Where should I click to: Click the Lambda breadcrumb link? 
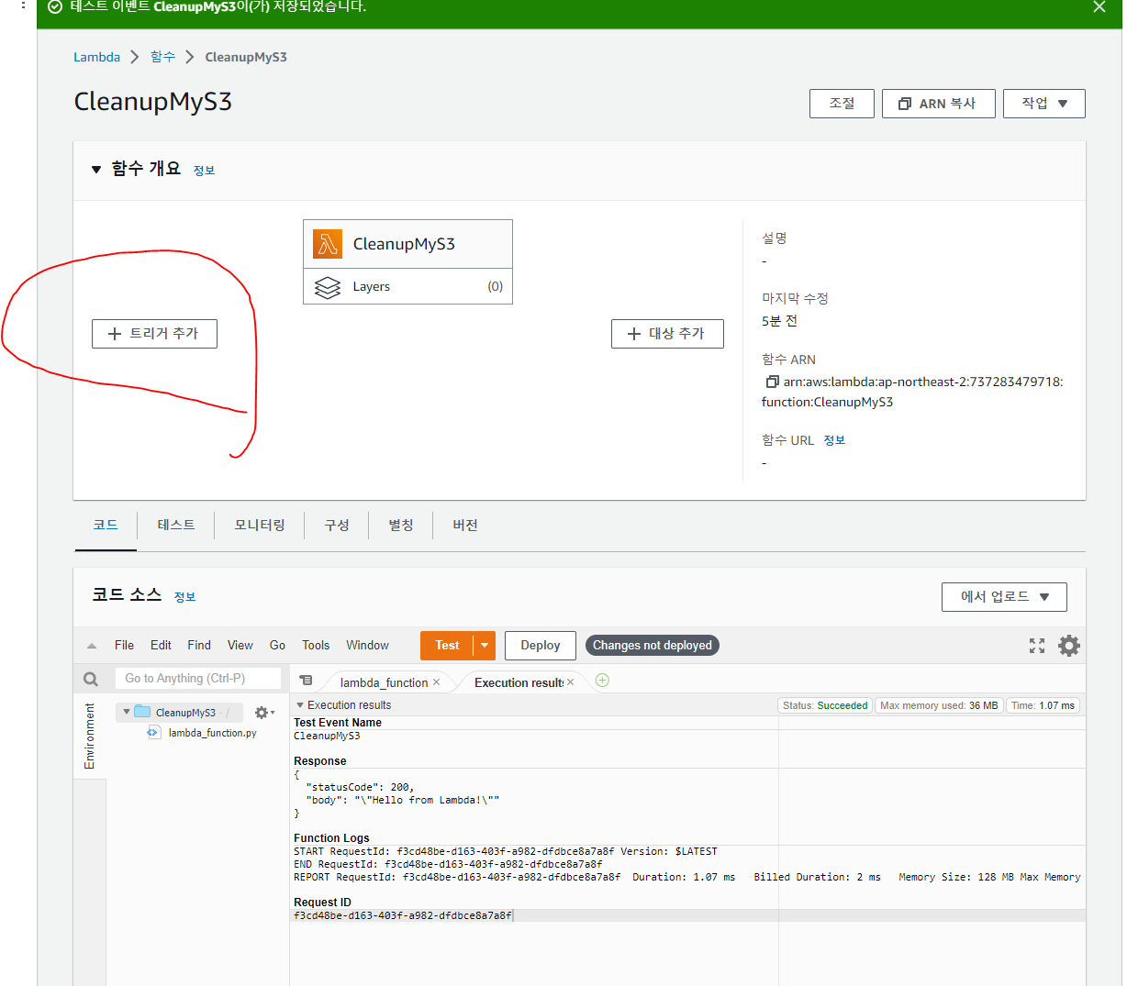point(96,57)
